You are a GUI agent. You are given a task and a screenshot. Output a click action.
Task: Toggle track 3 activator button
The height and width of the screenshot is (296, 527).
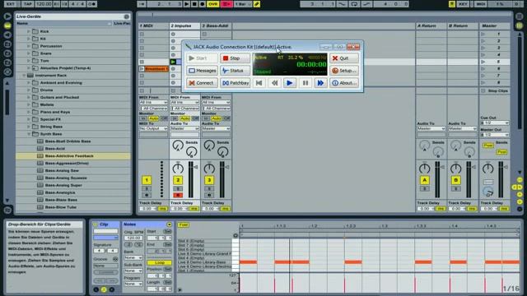point(209,180)
